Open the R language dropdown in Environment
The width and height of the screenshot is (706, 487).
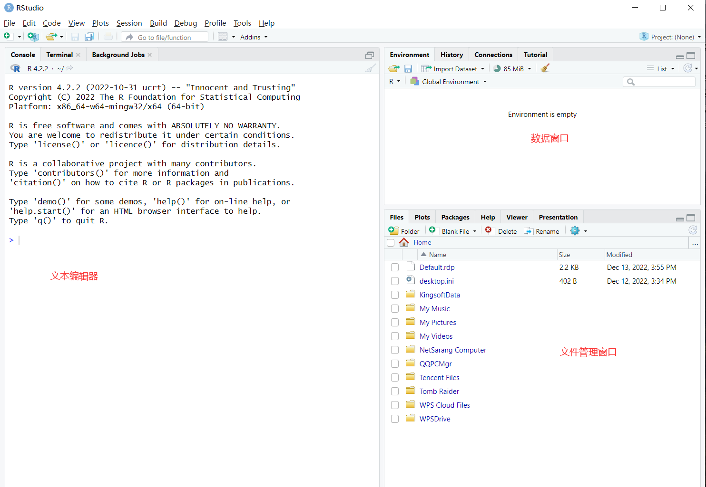pos(395,82)
